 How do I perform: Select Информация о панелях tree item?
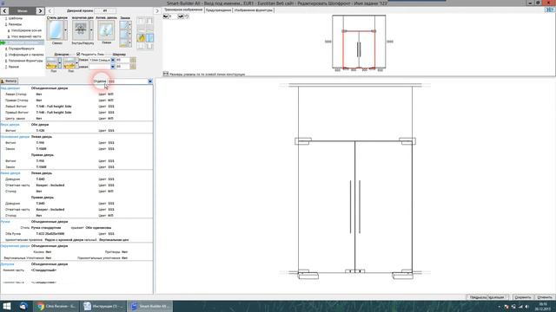[26, 55]
